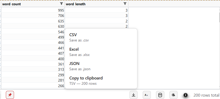Click the 200 rows total text
Image resolution: width=220 pixels, height=99 pixels.
point(206,95)
